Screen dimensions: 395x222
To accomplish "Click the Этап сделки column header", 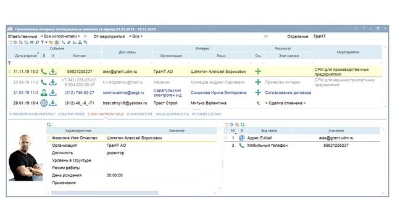I will pos(288,55).
